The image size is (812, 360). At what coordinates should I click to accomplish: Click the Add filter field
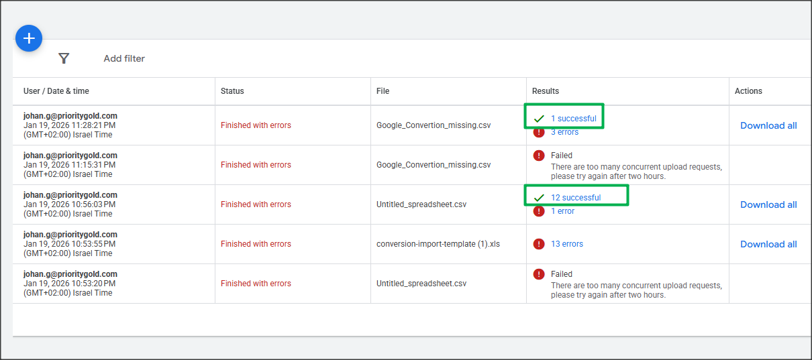coord(124,58)
